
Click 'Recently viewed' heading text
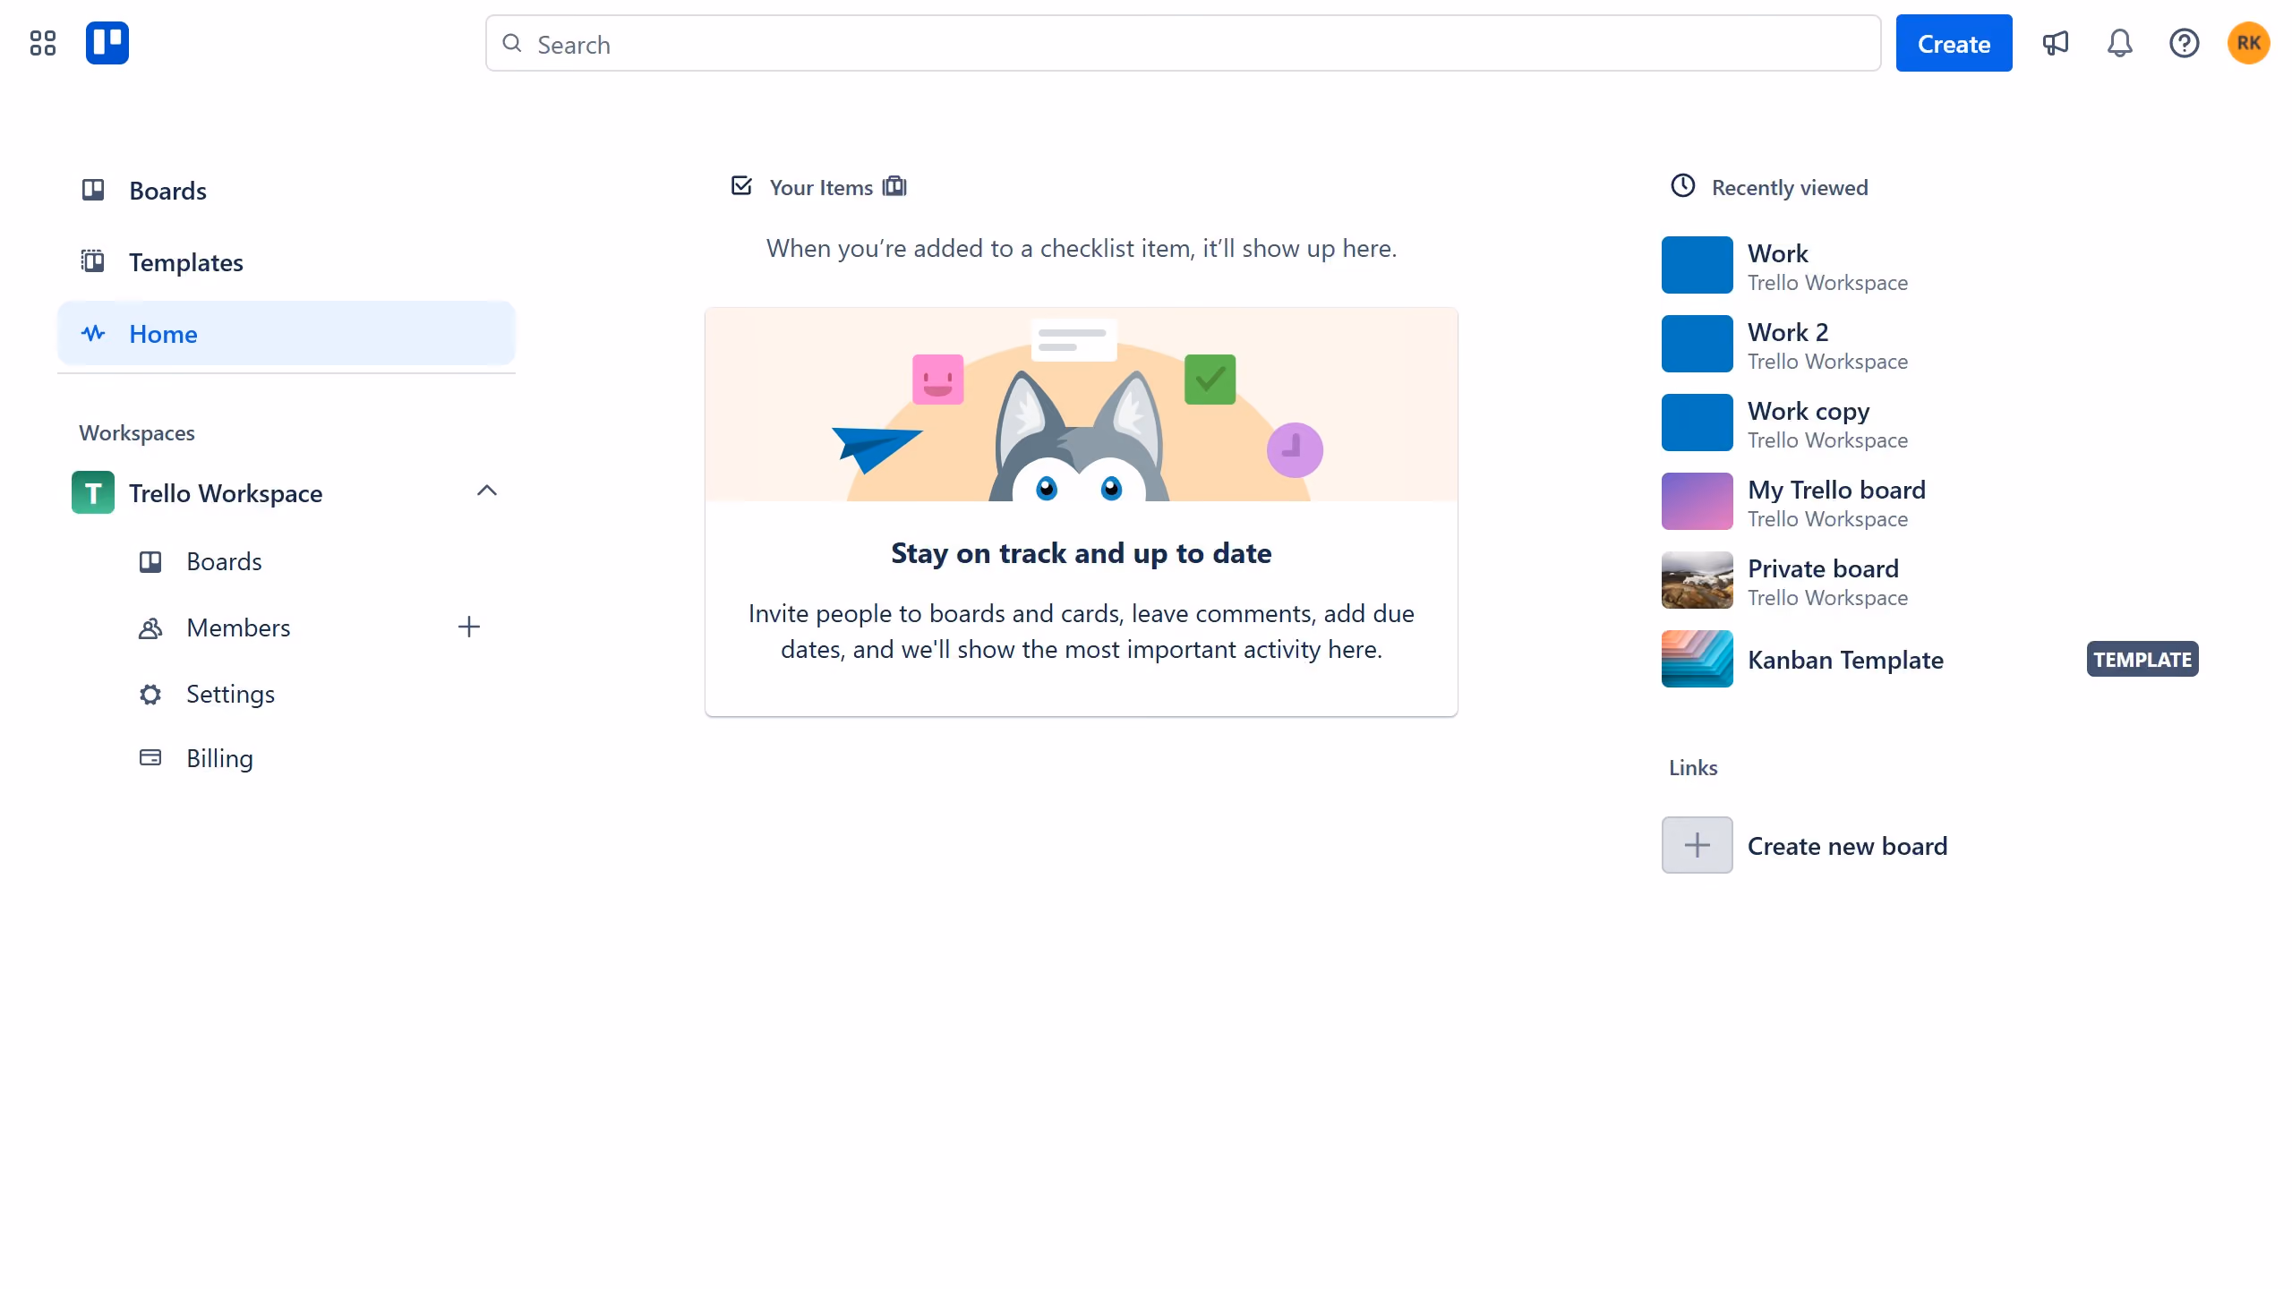click(1790, 187)
